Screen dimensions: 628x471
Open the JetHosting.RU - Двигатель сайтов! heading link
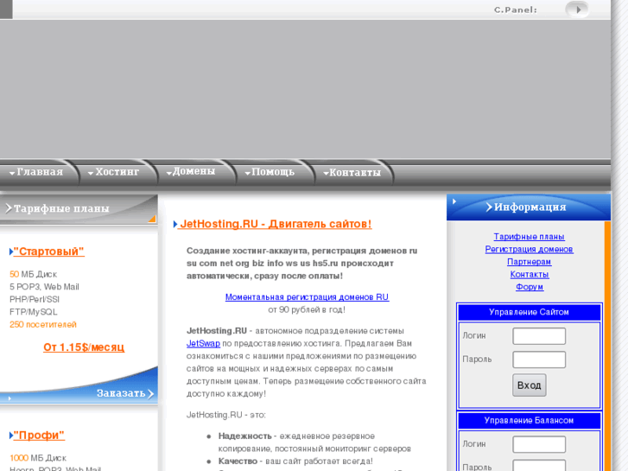pos(276,224)
